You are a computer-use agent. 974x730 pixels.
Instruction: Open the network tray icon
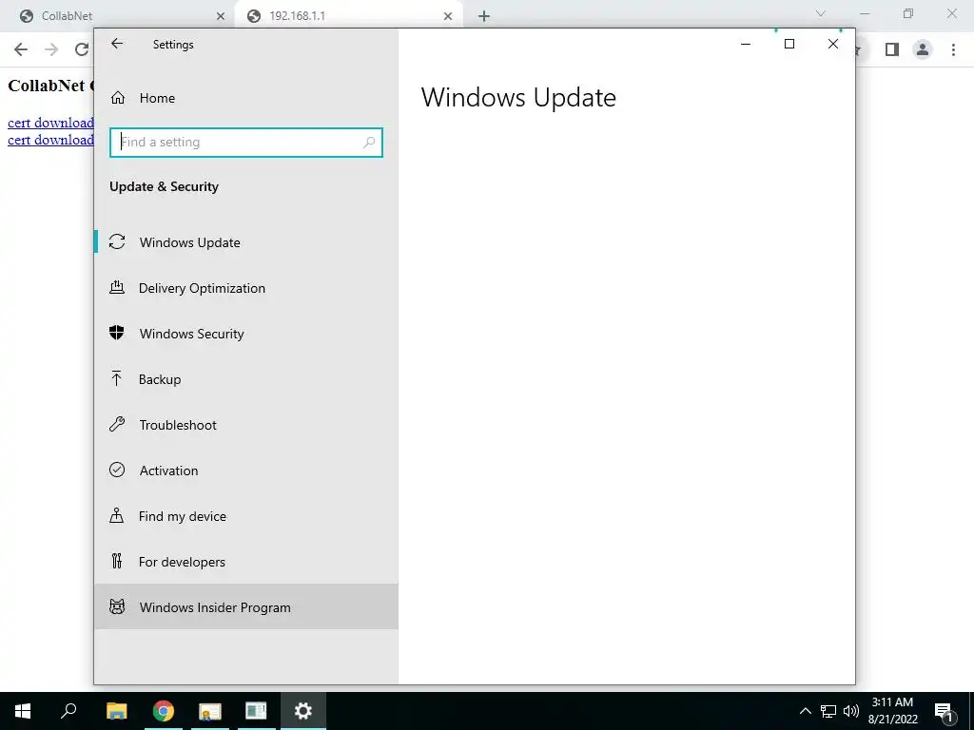(828, 711)
